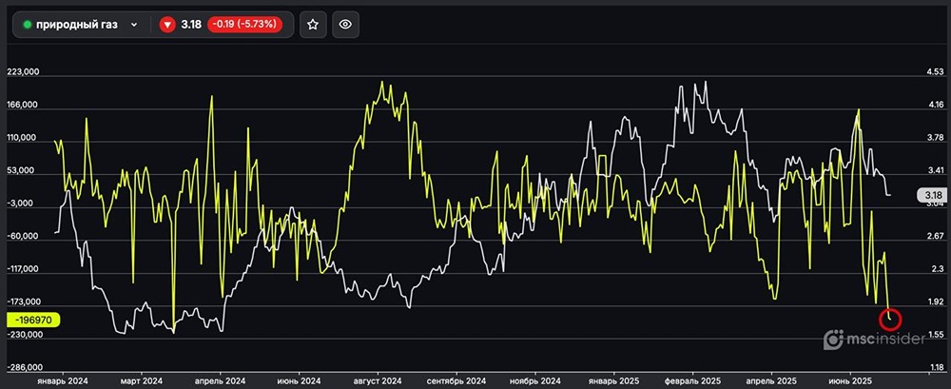Click the 2.67 right axis value
Screen dimensions: 951x389
tap(935, 236)
